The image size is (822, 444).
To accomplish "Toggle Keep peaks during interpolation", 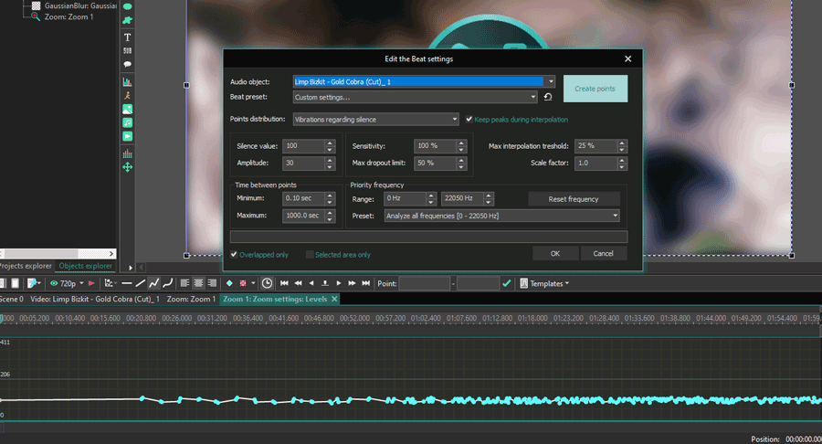I will pyautogui.click(x=469, y=120).
